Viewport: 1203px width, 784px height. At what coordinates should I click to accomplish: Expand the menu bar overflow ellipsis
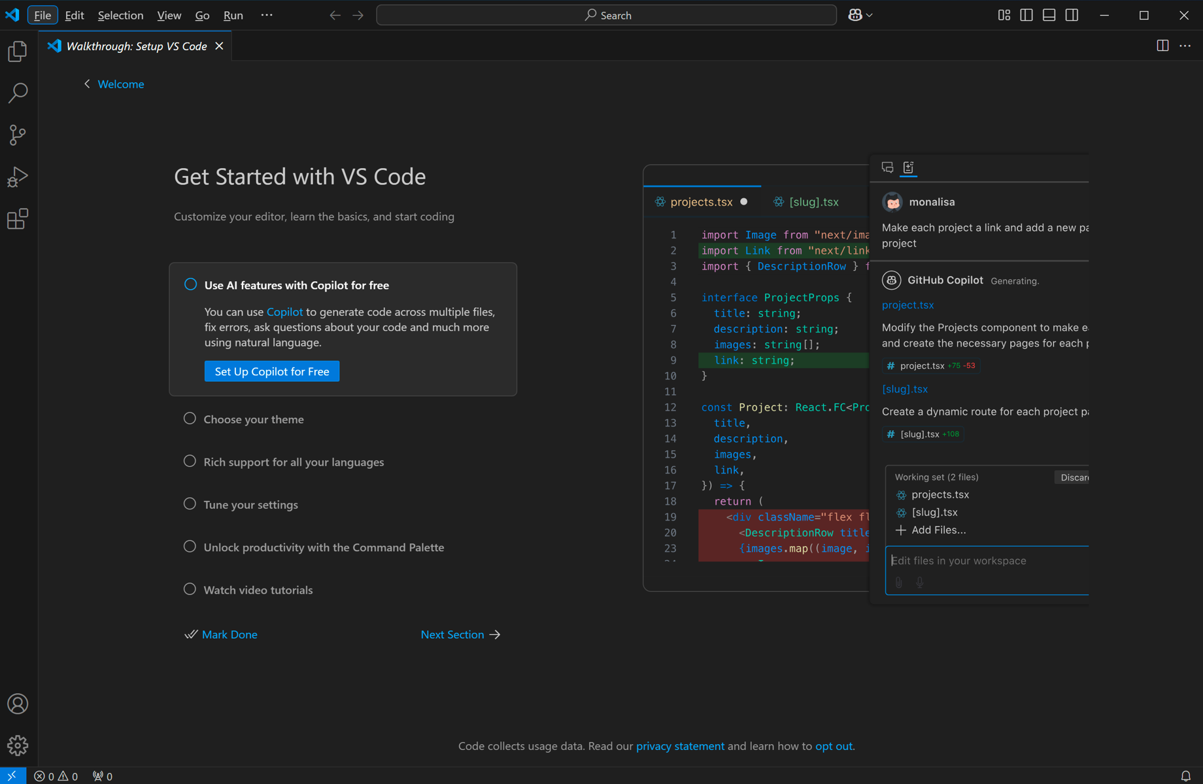(x=266, y=14)
